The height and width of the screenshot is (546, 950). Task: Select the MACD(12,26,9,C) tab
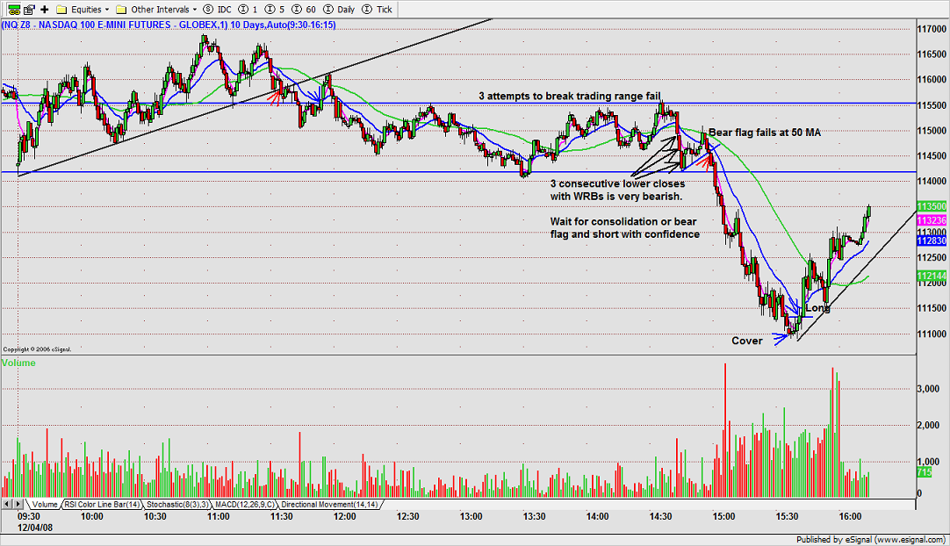[243, 504]
